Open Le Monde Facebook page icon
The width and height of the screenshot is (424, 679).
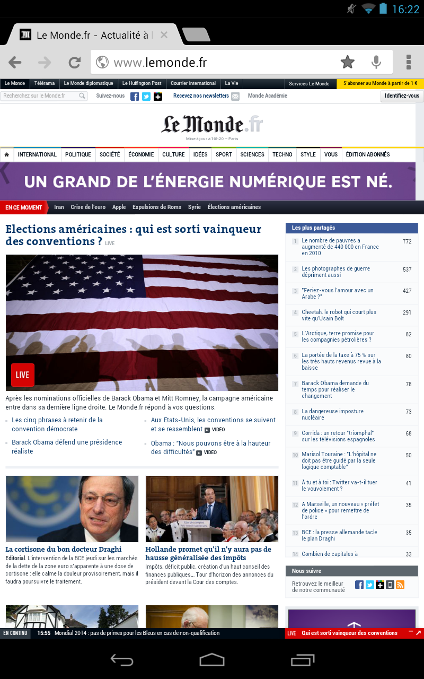point(135,96)
